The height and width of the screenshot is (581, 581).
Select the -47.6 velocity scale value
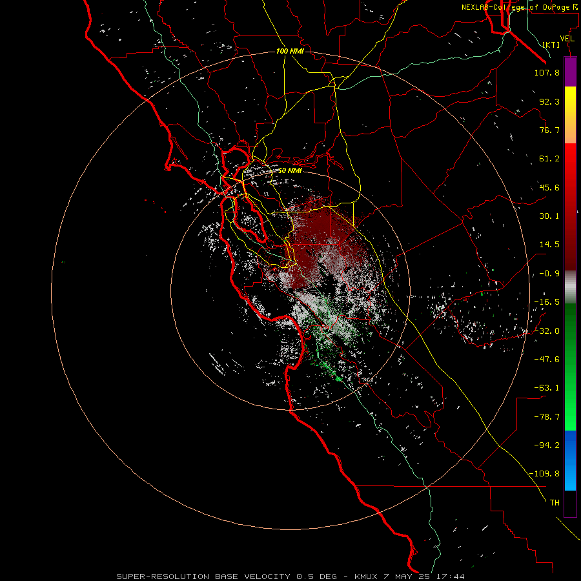(x=547, y=360)
